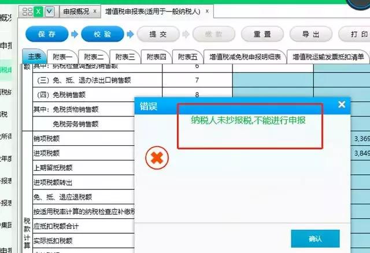
Task: Click the 税款计算 section label
Action: click(27, 233)
